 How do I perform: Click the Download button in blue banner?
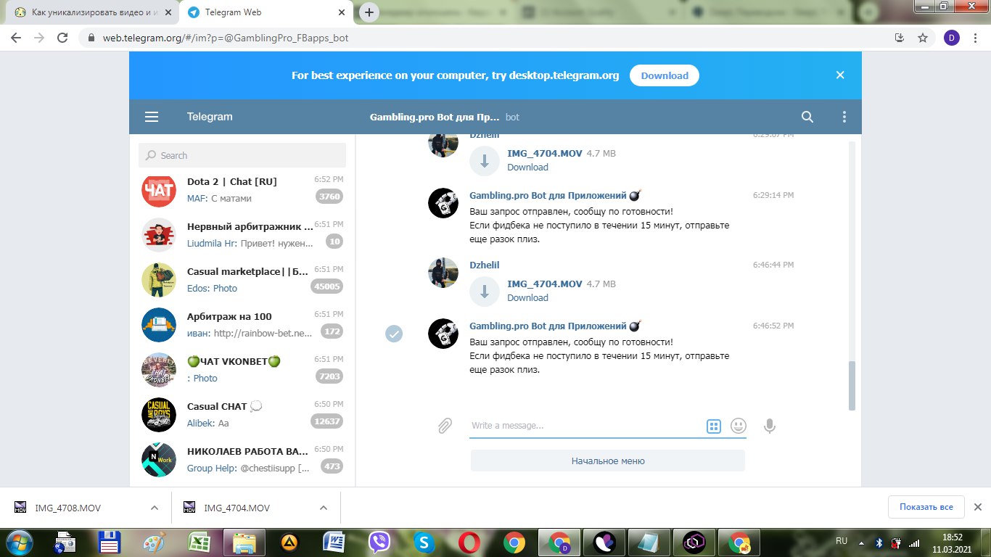665,75
